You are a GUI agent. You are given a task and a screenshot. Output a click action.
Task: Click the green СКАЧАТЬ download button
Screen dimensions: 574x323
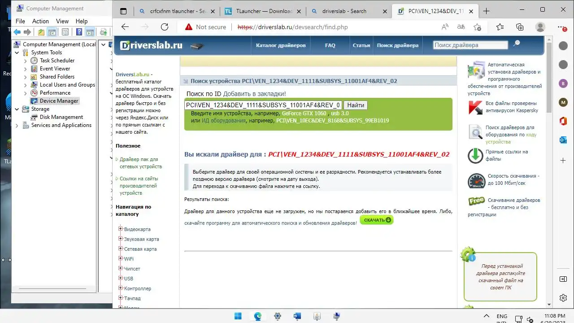377,220
